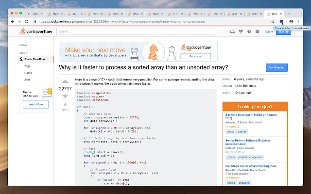
Task: Click the Stack Overflow logo
Action: coord(36,31)
